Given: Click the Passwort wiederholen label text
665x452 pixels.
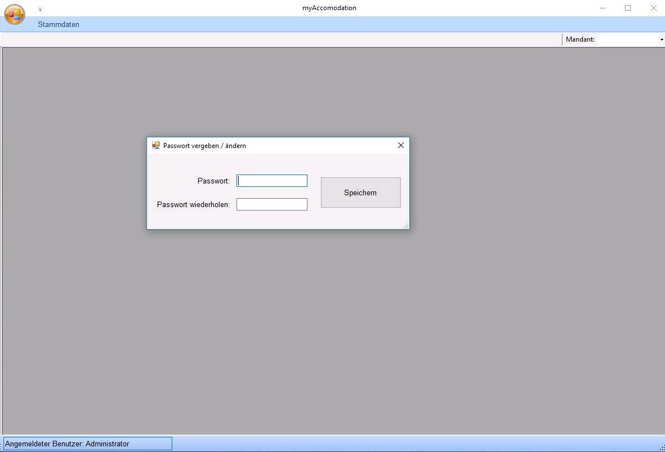Looking at the screenshot, I should click(x=193, y=204).
